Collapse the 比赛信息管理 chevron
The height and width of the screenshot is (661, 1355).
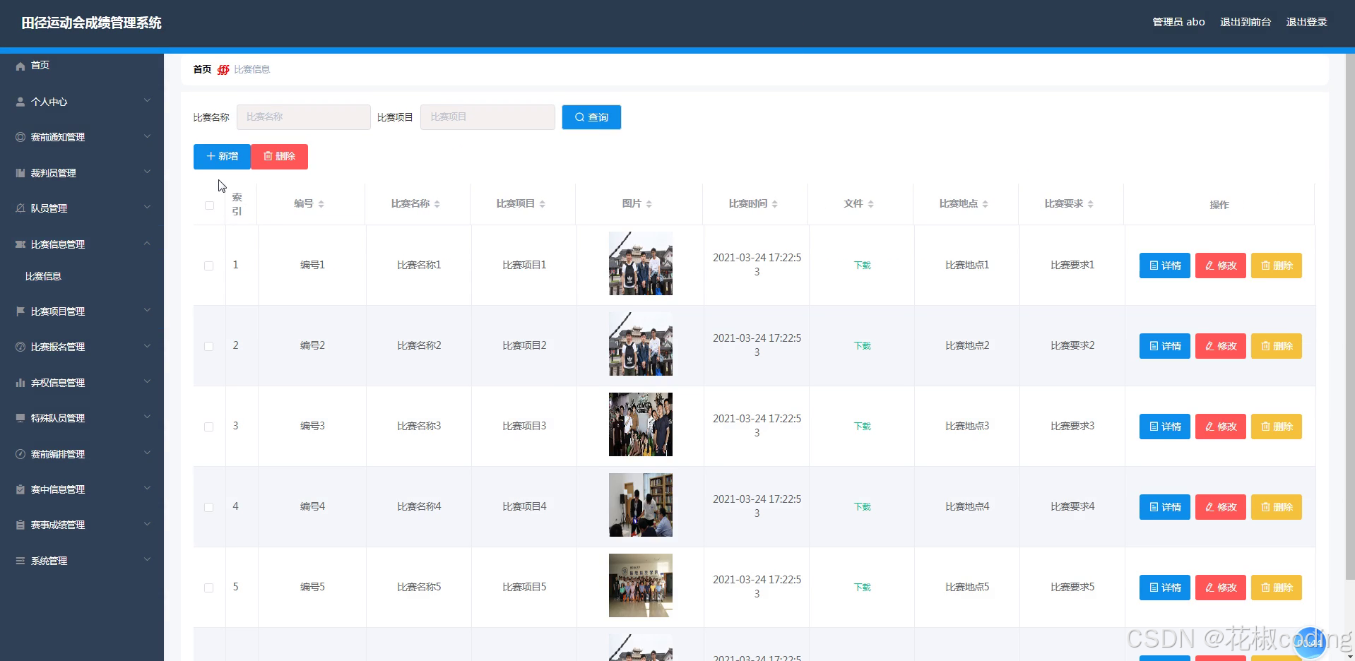147,244
